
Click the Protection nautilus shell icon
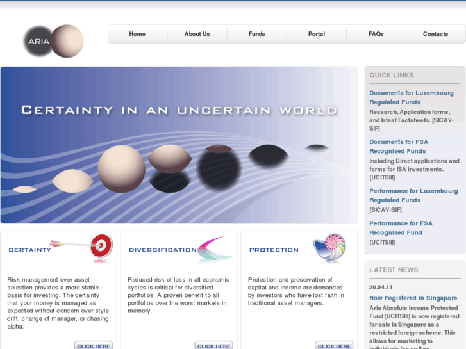tap(329, 248)
